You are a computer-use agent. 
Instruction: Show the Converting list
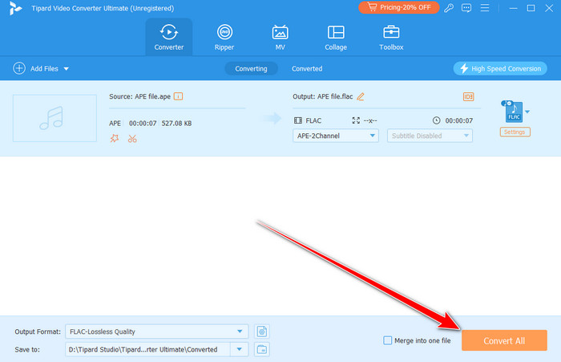point(251,68)
